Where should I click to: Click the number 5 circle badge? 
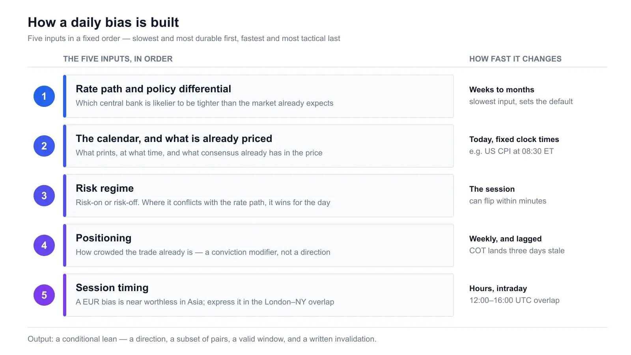tap(44, 295)
